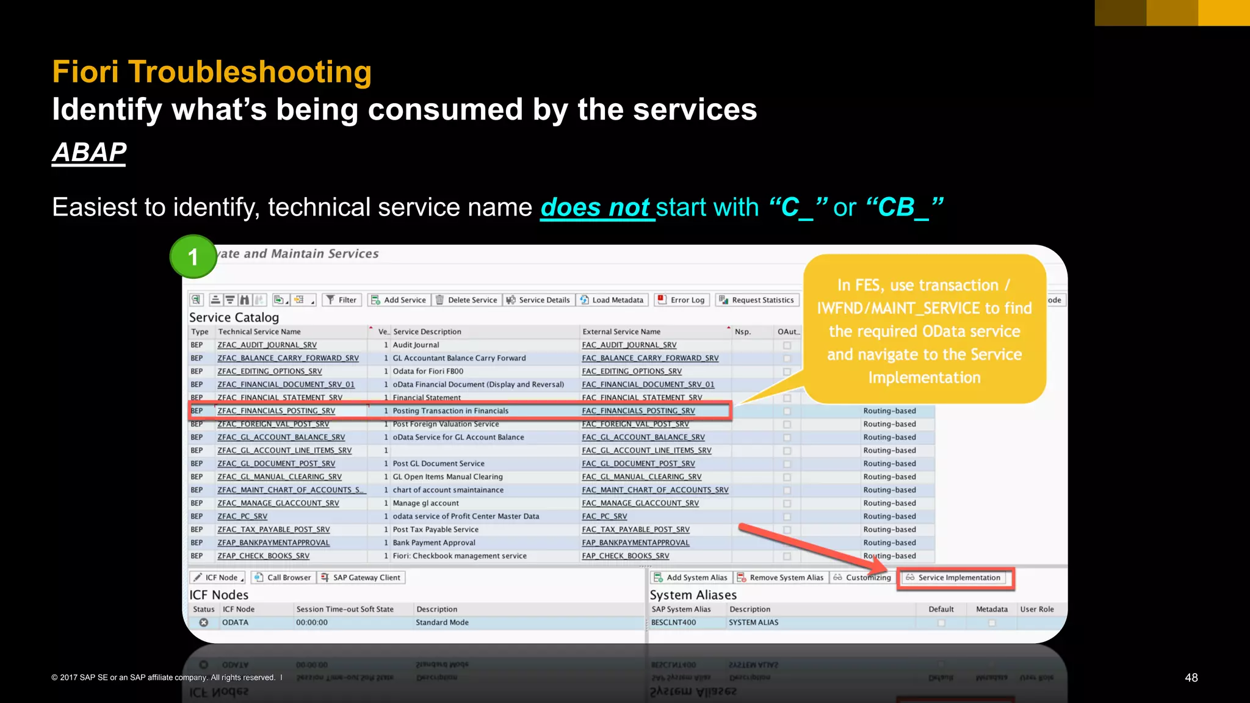
Task: Click the SAP System Alias column header
Action: coord(687,609)
